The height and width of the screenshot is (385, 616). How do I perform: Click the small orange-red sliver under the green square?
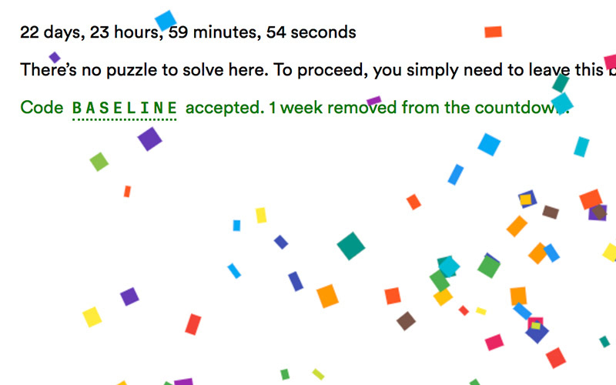127,191
